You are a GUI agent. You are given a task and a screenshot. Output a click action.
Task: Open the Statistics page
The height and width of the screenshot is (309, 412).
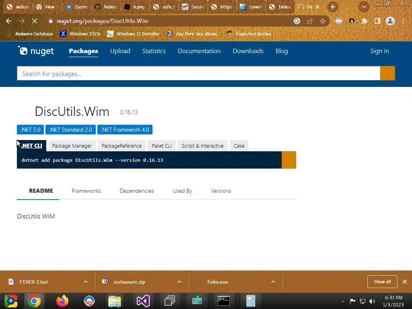tap(154, 51)
